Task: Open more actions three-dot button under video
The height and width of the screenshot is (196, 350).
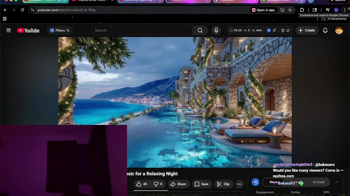Action: tap(240, 184)
